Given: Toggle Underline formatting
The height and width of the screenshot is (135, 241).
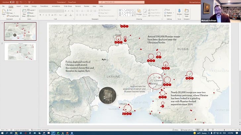Looking at the screenshot, I should pos(46,15).
